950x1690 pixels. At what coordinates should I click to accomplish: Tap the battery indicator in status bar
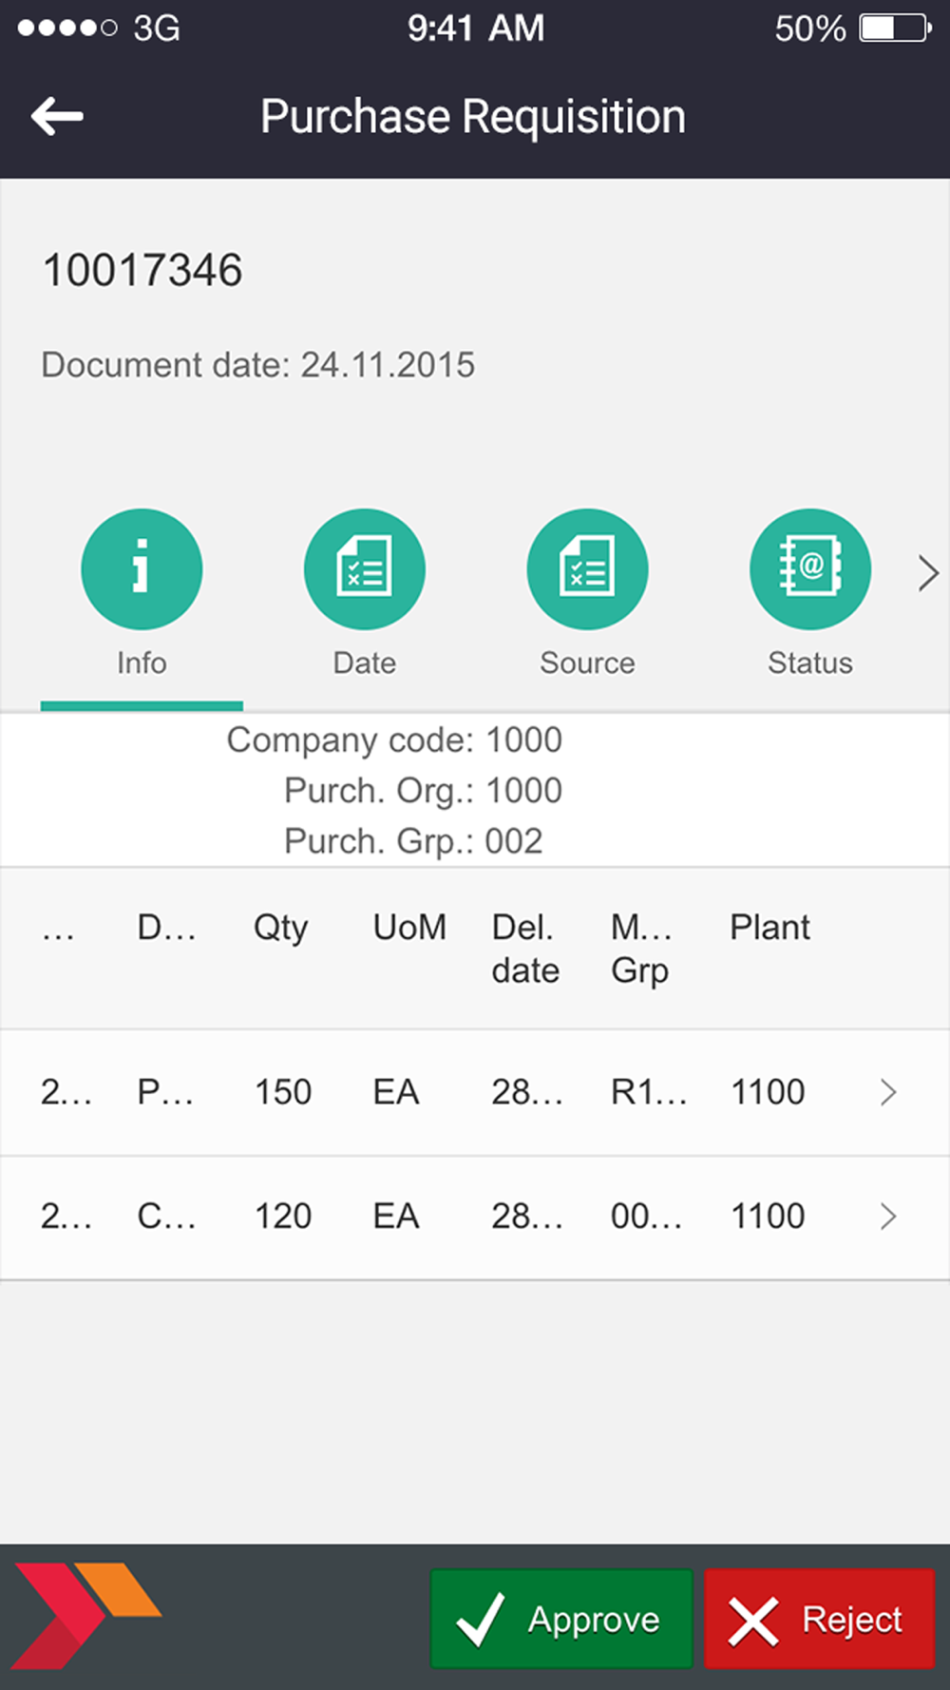pos(895,29)
